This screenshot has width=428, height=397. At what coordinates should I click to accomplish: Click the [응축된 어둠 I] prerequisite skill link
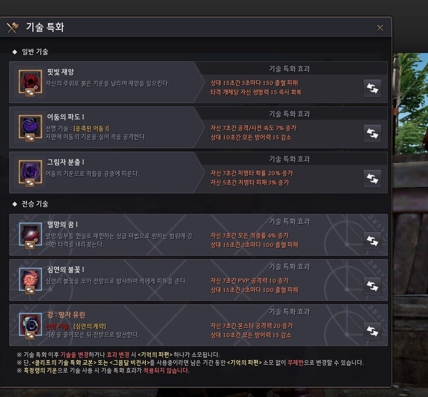click(x=91, y=129)
